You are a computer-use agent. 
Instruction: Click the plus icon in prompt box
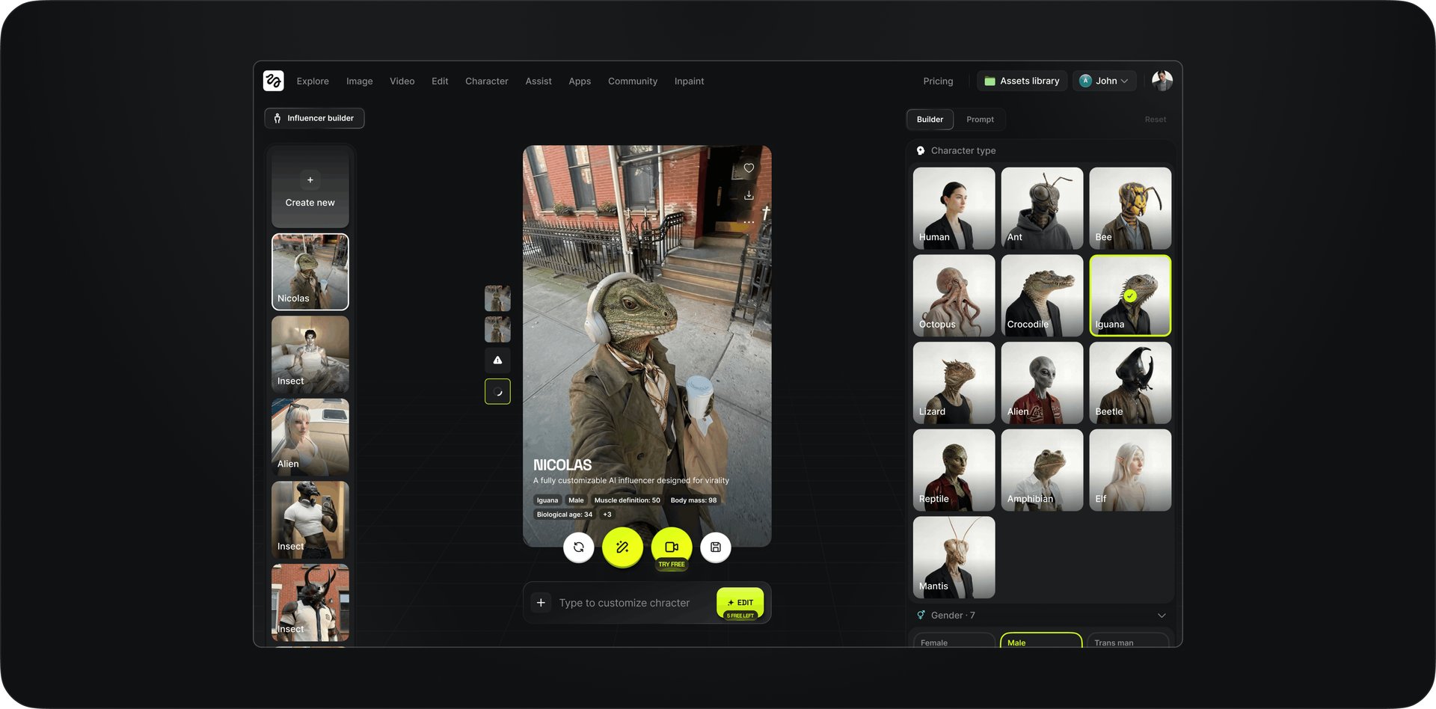click(541, 603)
